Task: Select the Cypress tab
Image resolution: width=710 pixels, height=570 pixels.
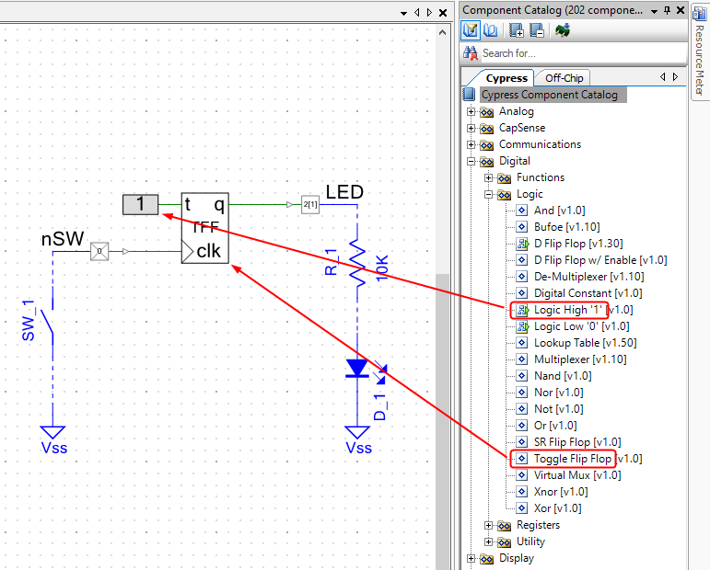Action: (506, 78)
